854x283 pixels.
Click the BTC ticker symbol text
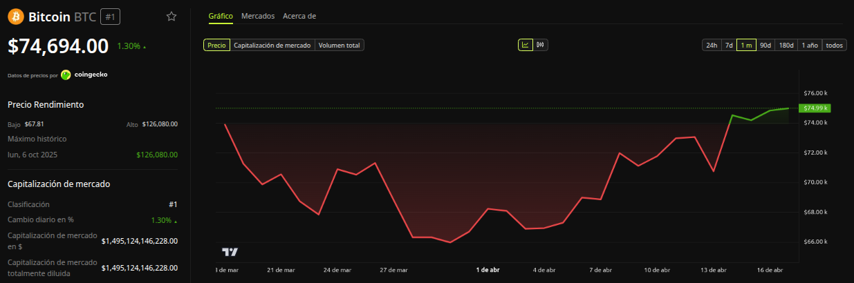(84, 17)
